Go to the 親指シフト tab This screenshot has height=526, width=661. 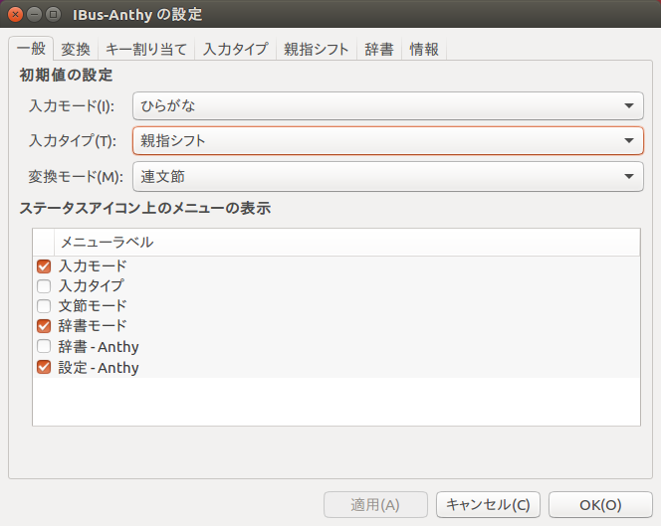coord(316,49)
